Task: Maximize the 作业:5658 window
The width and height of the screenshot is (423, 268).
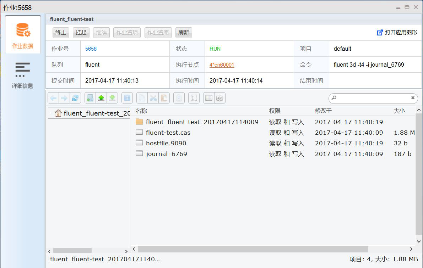Action: pyautogui.click(x=407, y=7)
